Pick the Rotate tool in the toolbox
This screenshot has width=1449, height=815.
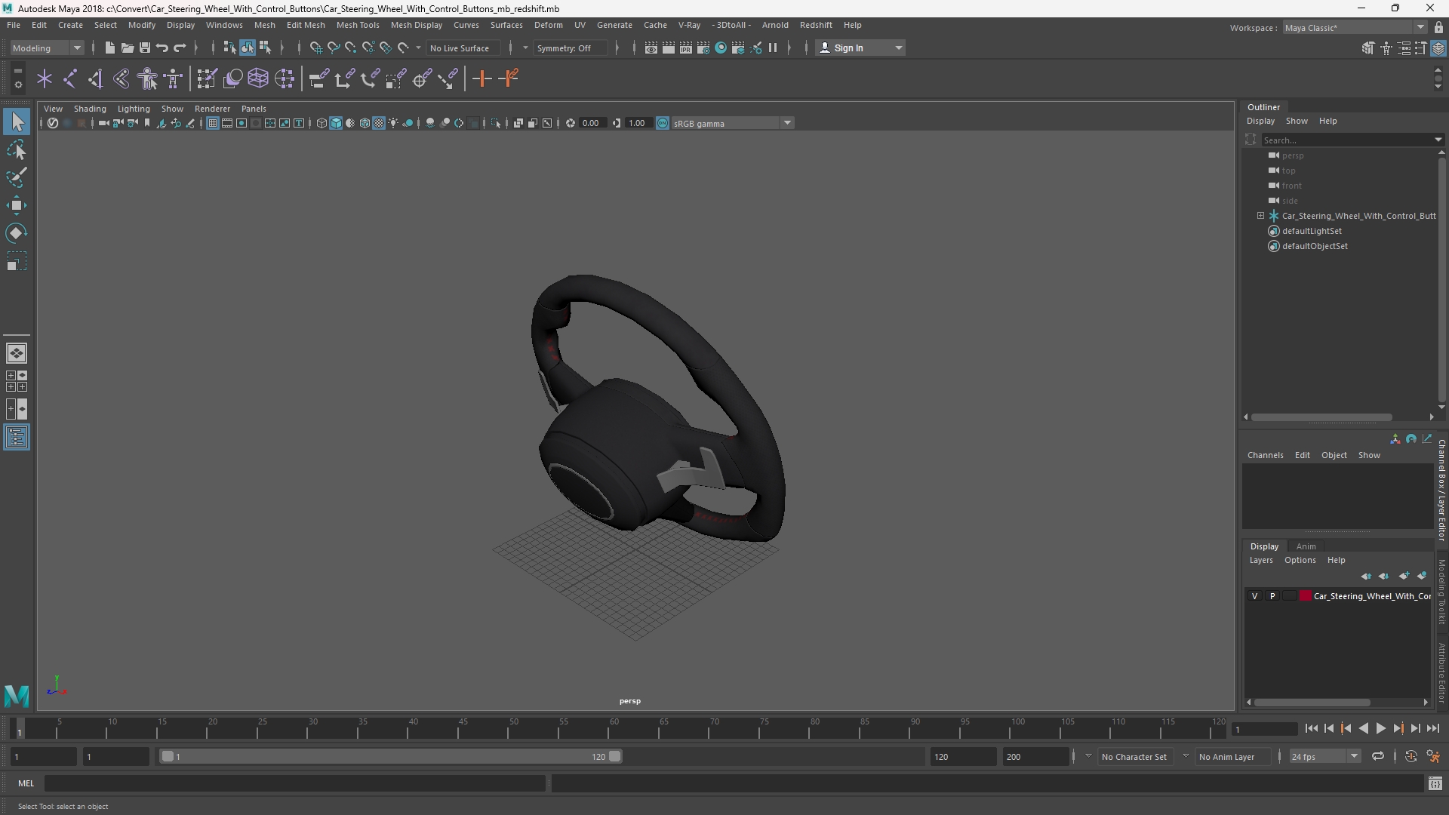click(x=17, y=233)
